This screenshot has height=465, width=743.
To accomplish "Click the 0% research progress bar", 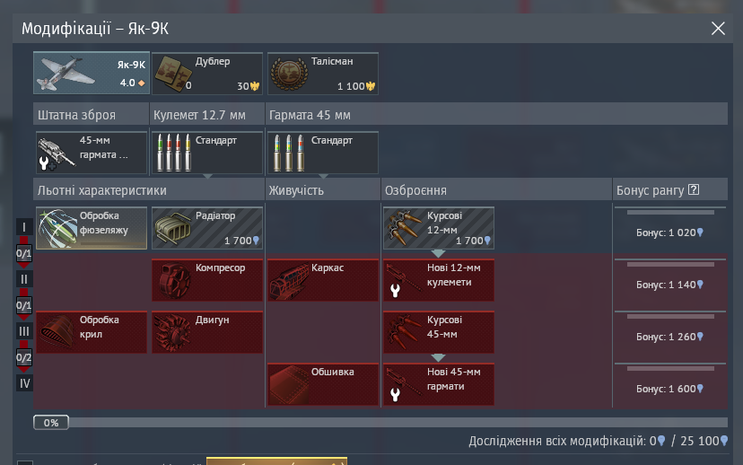I will (x=380, y=422).
